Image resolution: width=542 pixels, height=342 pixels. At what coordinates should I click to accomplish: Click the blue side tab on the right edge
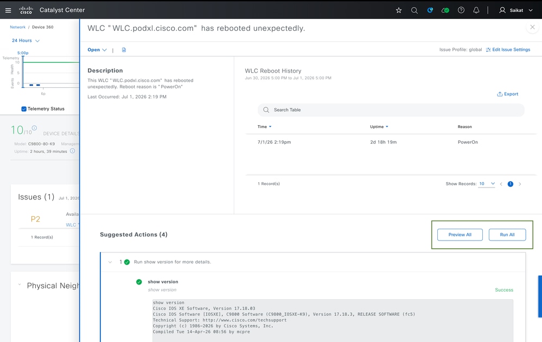pyautogui.click(x=540, y=296)
